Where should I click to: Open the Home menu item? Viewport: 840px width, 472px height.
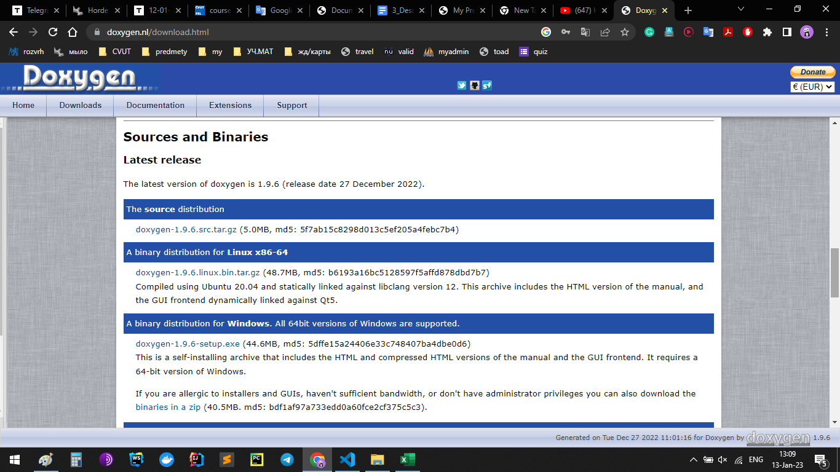[23, 105]
